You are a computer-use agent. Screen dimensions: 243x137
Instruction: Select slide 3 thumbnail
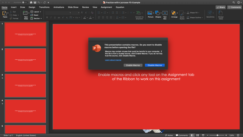tap(25, 85)
